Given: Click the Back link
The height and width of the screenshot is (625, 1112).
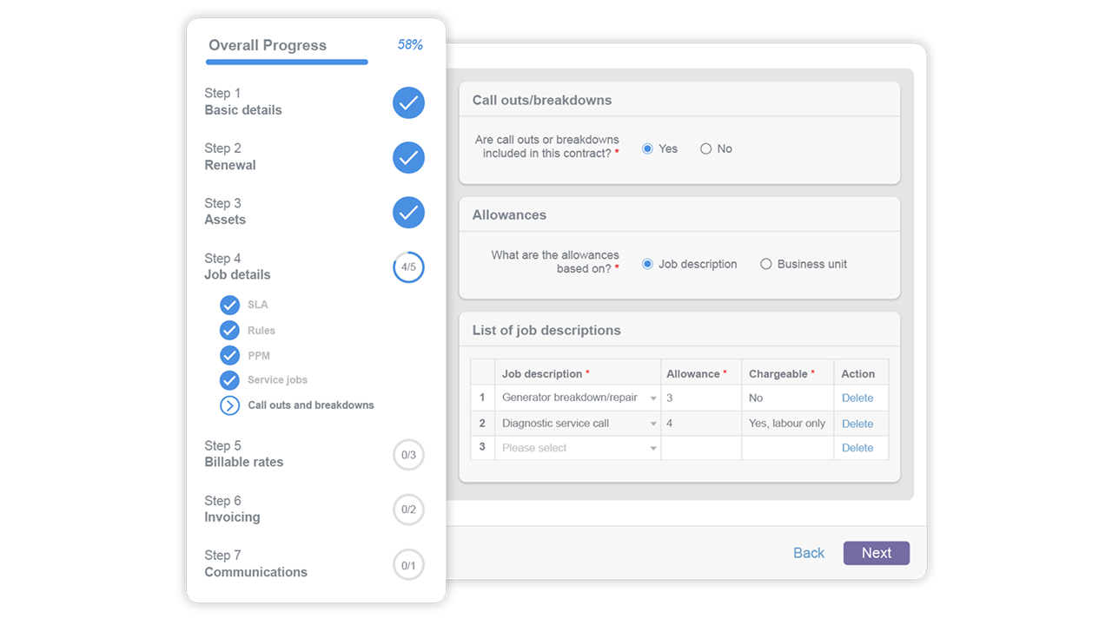Looking at the screenshot, I should (x=808, y=553).
